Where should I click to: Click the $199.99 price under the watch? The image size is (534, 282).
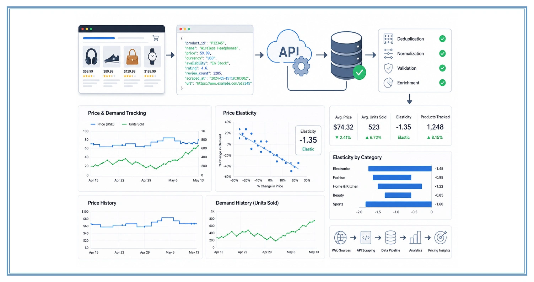[x=150, y=71]
